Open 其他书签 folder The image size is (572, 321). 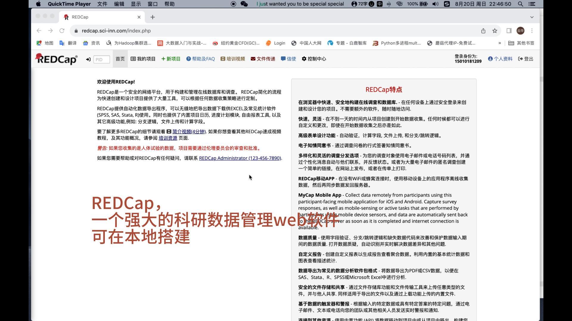521,43
